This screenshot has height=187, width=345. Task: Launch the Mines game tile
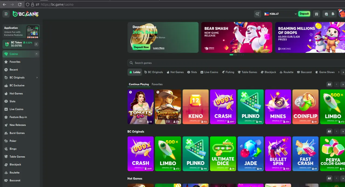278,107
